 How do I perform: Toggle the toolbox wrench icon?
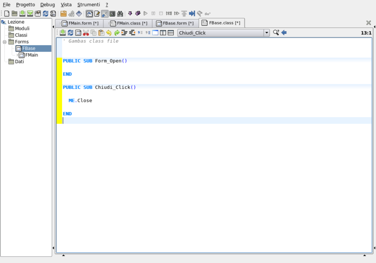(x=104, y=14)
